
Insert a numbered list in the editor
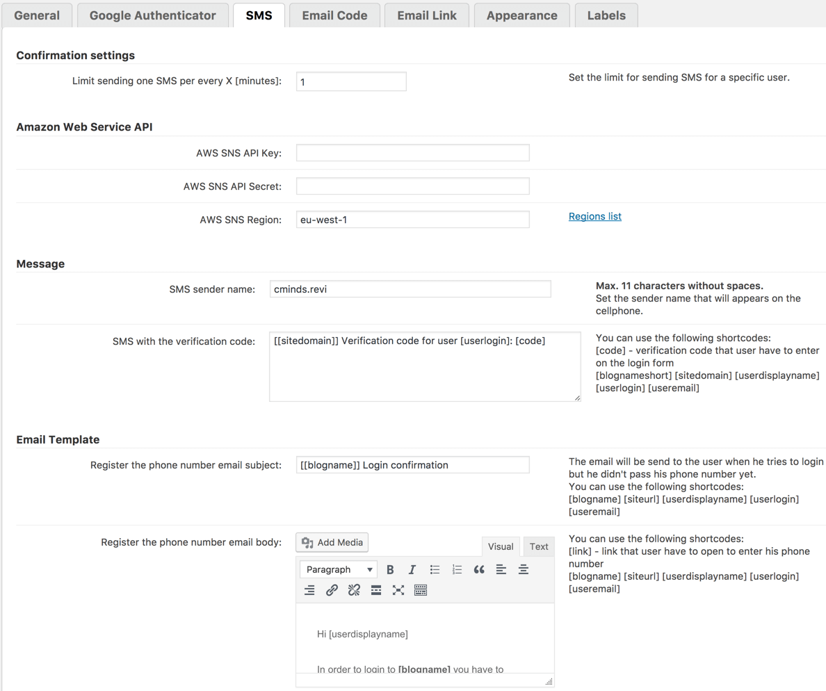coord(457,569)
